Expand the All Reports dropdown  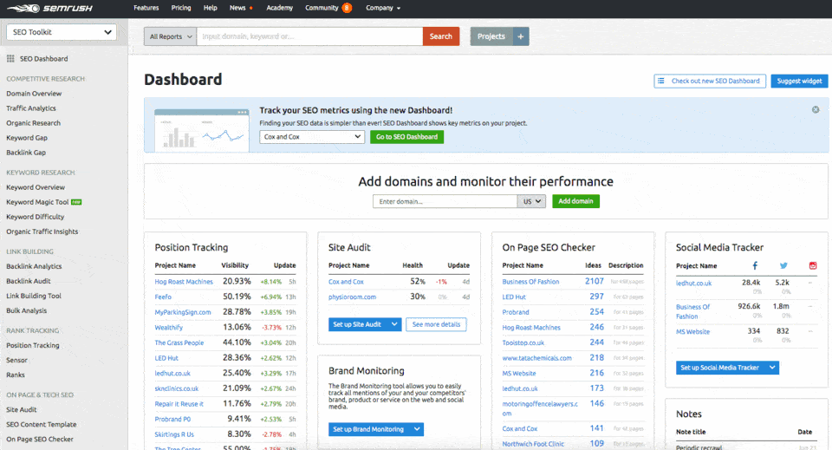(x=171, y=36)
